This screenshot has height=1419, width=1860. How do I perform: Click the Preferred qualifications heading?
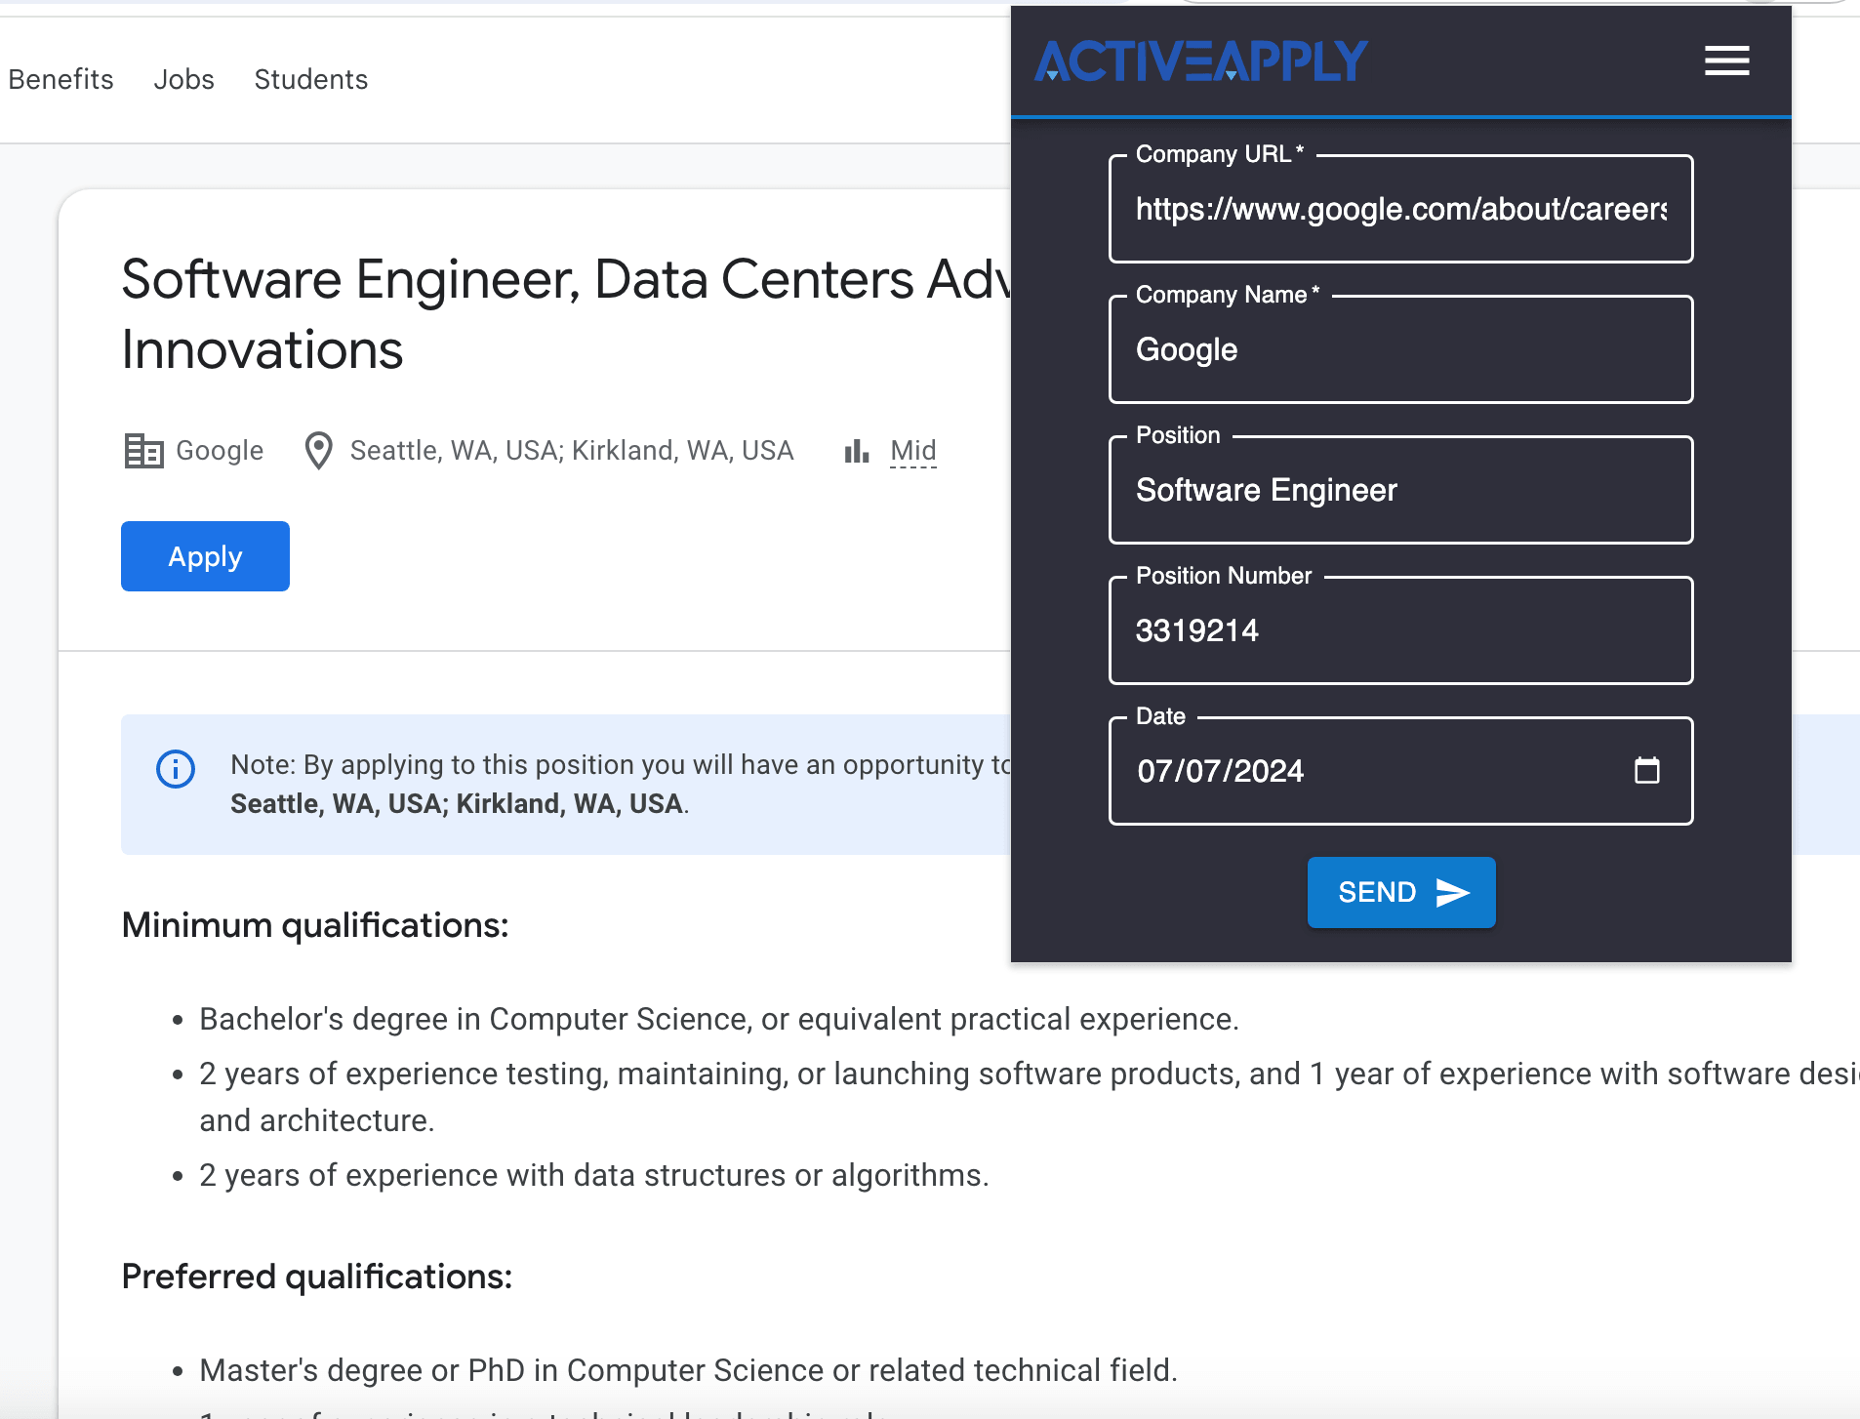tap(317, 1277)
